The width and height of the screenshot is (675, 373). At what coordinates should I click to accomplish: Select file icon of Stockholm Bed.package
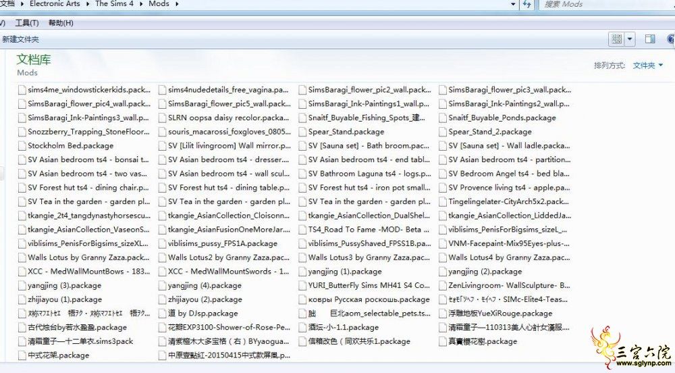[x=22, y=146]
